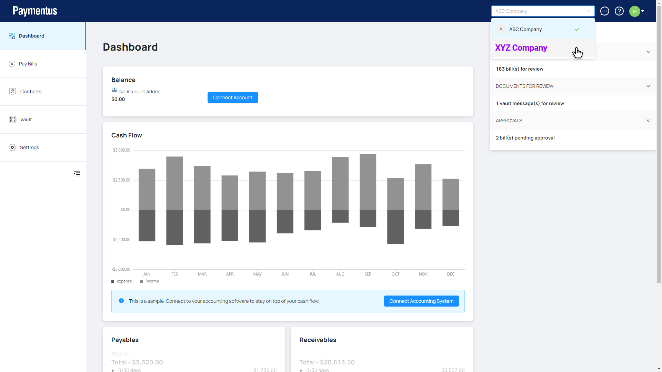Collapse the Approvals section chevron
This screenshot has width=662, height=372.
click(x=648, y=121)
